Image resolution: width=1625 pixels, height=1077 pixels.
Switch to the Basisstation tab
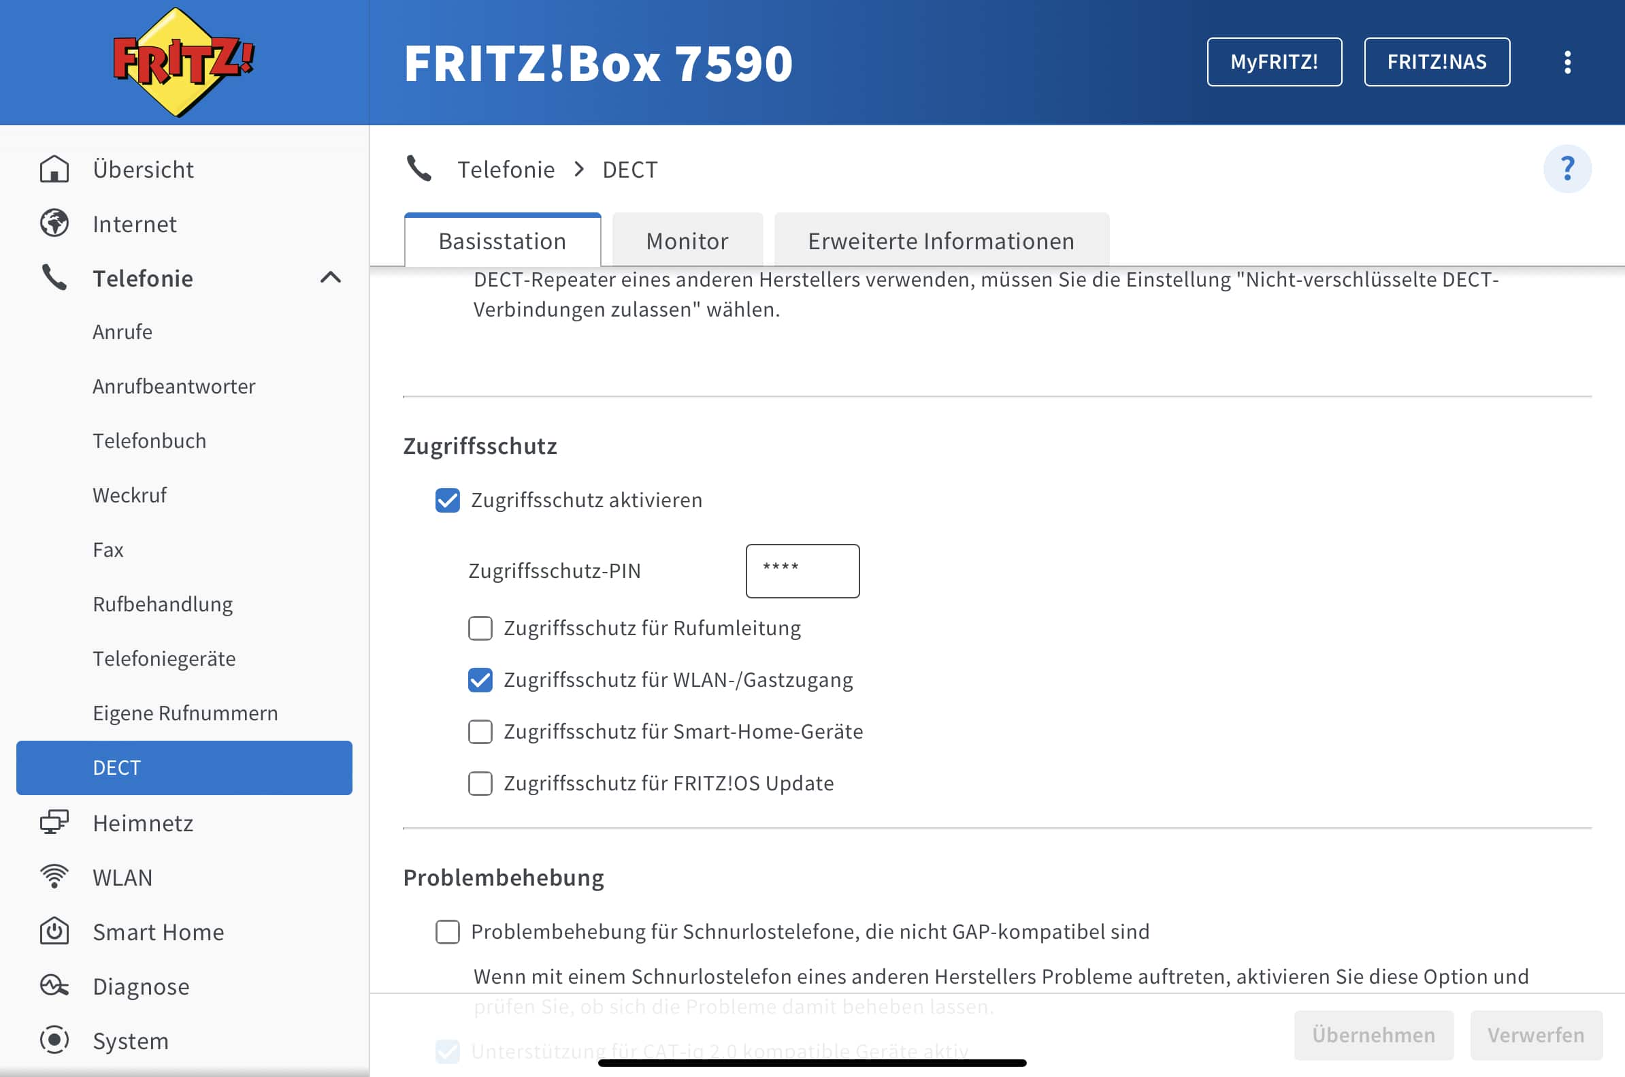pos(502,240)
